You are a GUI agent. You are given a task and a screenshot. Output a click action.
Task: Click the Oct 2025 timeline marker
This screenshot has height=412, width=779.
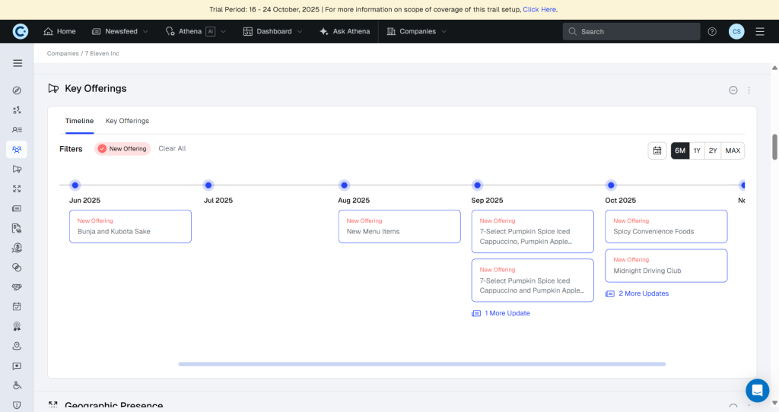(x=611, y=185)
